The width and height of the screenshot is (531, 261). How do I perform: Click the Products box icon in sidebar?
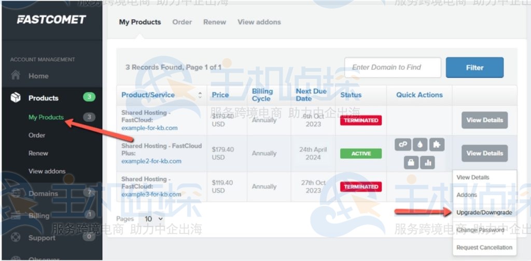point(16,98)
